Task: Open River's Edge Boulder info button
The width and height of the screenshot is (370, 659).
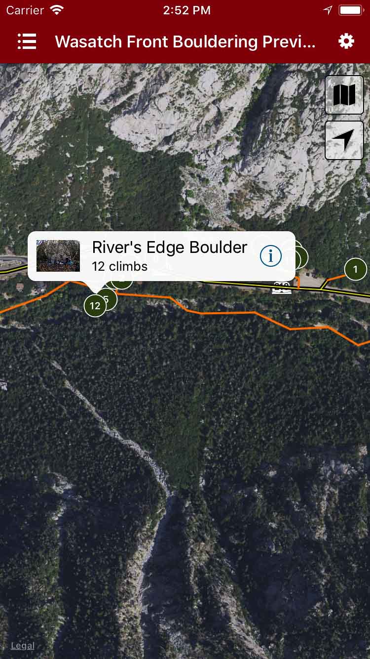Action: [x=270, y=256]
